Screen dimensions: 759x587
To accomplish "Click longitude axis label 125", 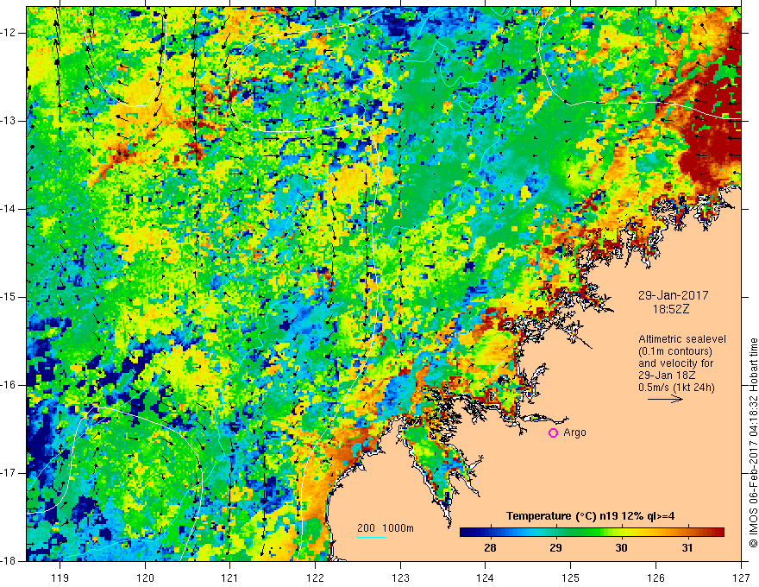I will pos(571,578).
